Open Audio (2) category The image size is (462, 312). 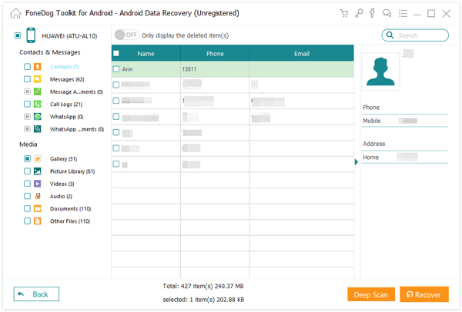[61, 196]
